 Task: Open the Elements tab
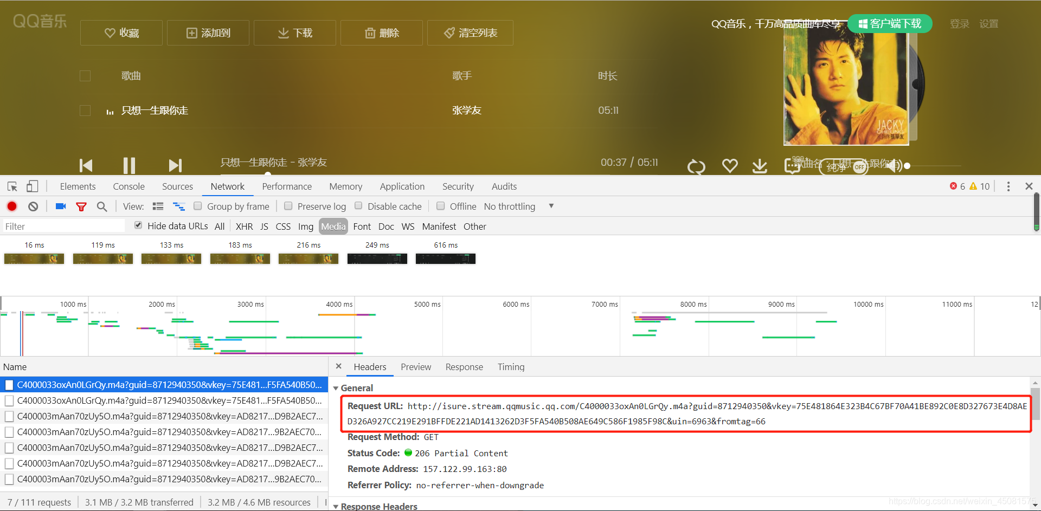[78, 186]
